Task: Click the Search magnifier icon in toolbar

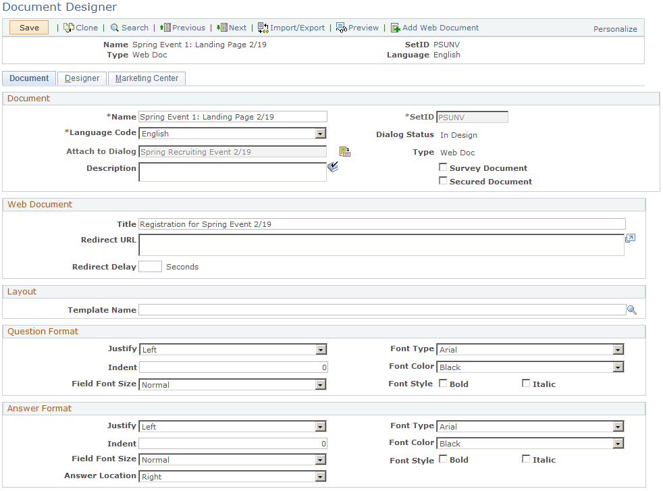Action: click(115, 28)
